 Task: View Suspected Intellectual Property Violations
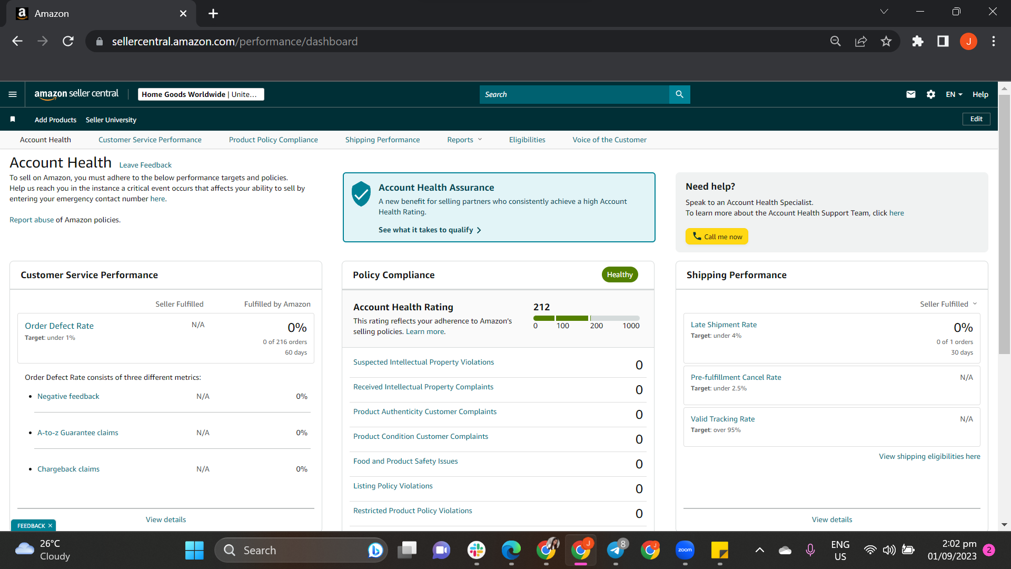(x=424, y=362)
